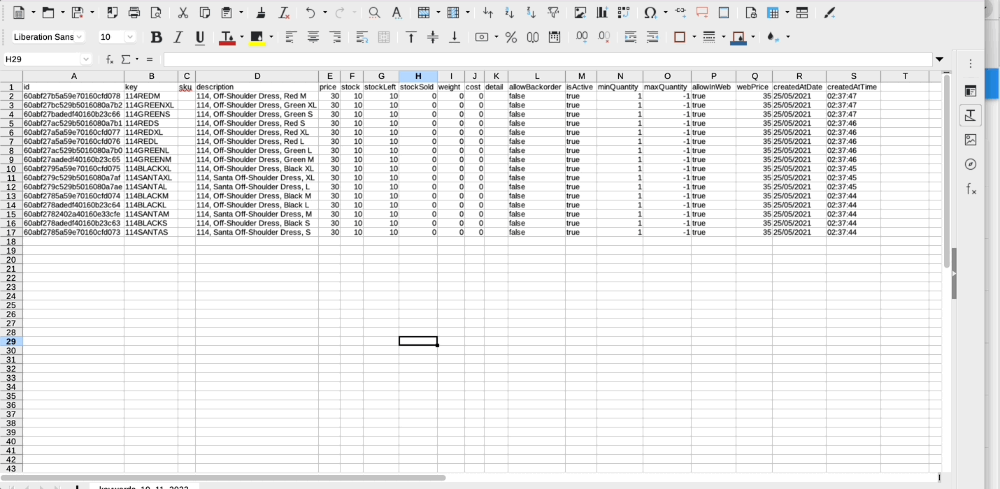This screenshot has width=1000, height=489.
Task: Open Find and Replace
Action: coord(374,13)
